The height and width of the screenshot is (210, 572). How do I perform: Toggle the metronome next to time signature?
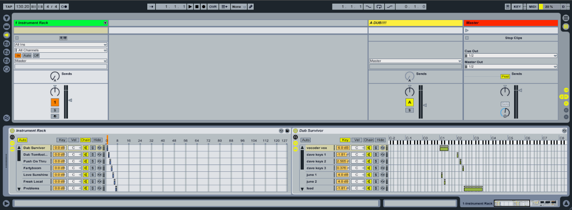pyautogui.click(x=64, y=7)
